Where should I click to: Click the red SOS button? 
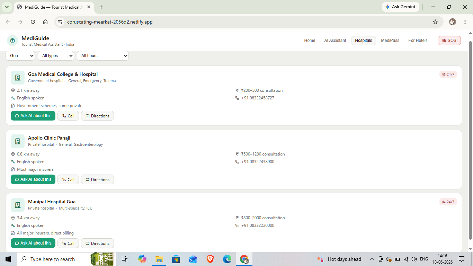click(449, 41)
